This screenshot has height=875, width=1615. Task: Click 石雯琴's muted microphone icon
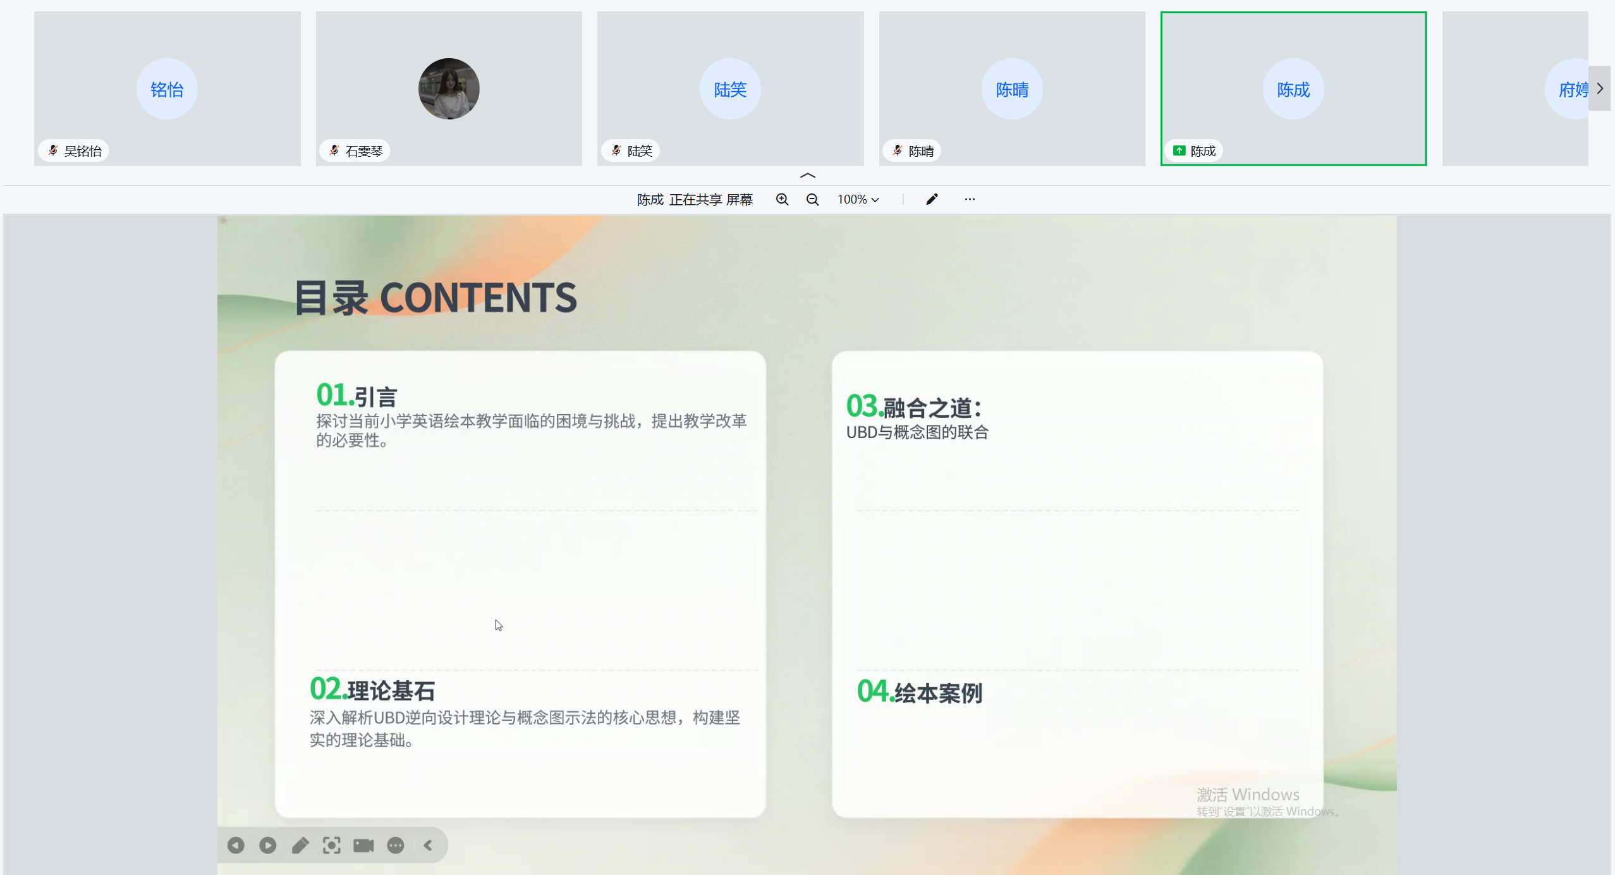point(334,150)
